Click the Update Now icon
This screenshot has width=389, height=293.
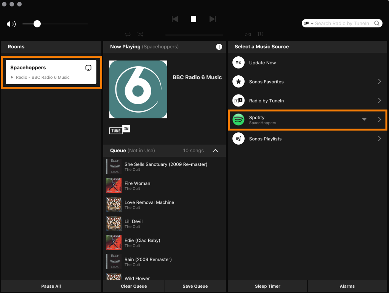239,63
